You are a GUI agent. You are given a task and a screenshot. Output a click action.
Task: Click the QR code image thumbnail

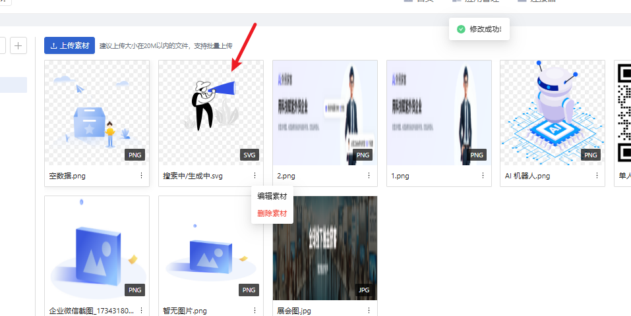pos(623,113)
